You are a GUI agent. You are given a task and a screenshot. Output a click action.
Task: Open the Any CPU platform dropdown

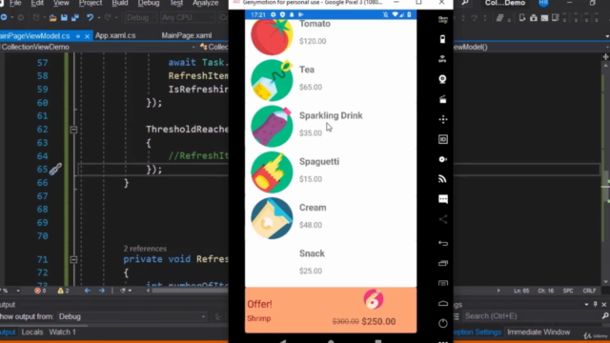[x=187, y=18]
